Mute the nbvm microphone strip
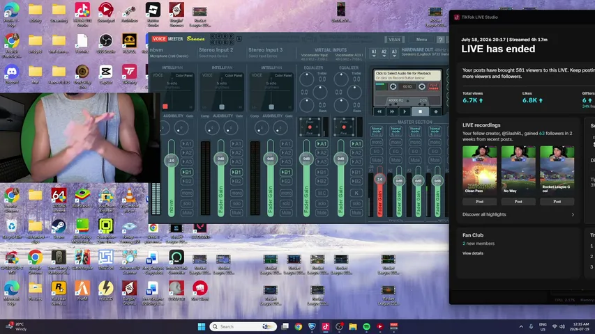Image resolution: width=595 pixels, height=334 pixels. click(187, 212)
